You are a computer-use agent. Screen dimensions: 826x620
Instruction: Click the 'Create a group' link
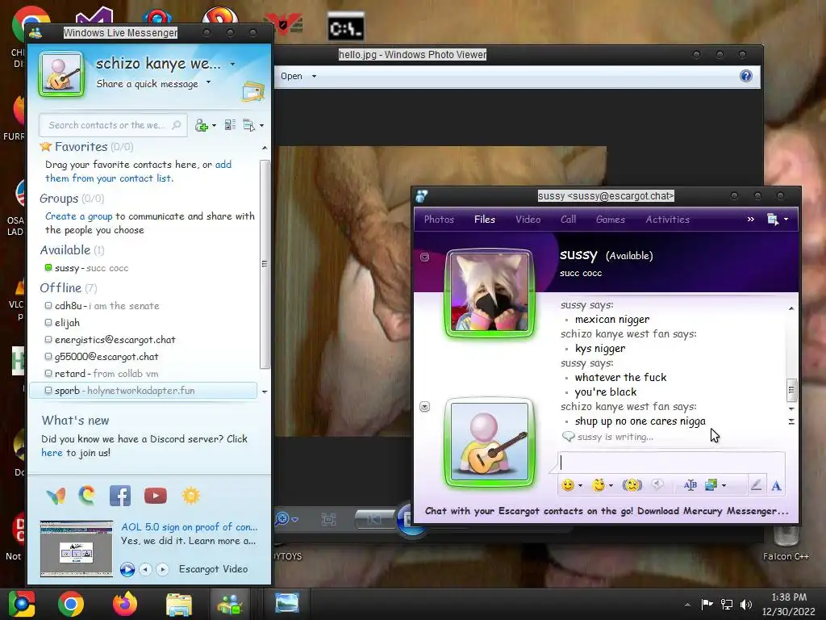(78, 216)
